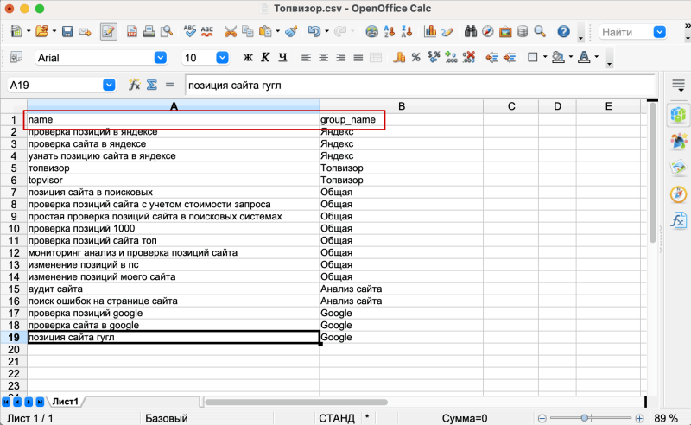691x425 pixels.
Task: Open the sidebar Functions panel
Action: pyautogui.click(x=679, y=220)
